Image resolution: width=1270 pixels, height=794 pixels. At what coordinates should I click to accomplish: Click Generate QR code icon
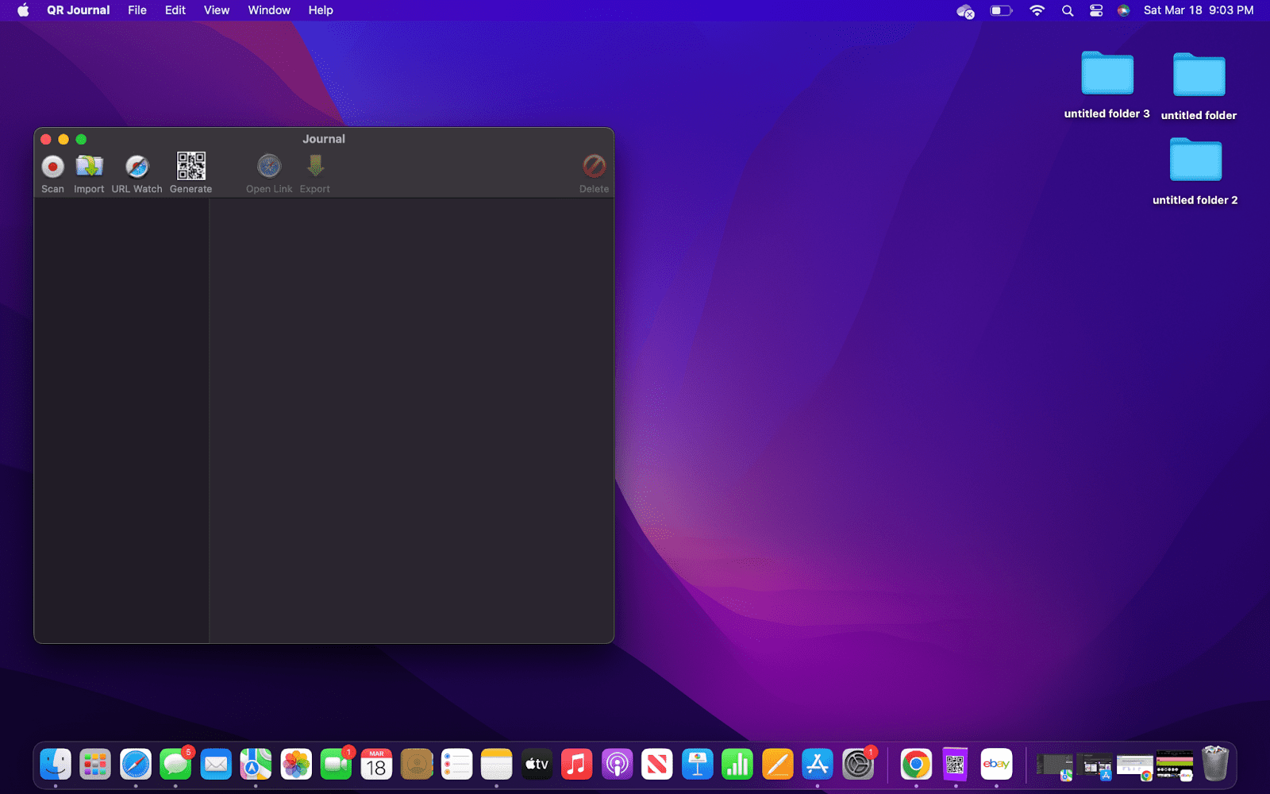click(190, 174)
